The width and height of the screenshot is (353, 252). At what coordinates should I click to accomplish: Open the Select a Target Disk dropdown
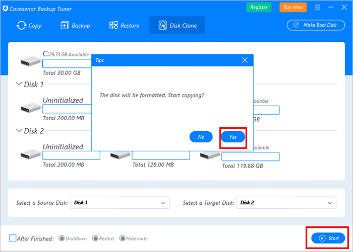286,203
